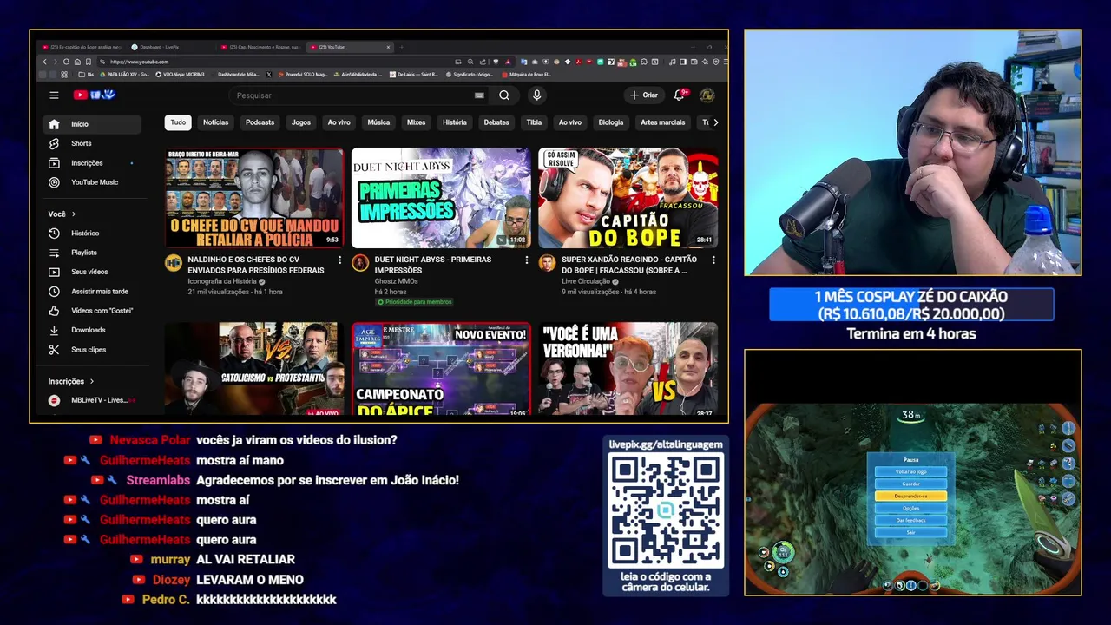Screen dimensions: 1111x625
Task: Click Opções in game pause menu
Action: pyautogui.click(x=910, y=508)
